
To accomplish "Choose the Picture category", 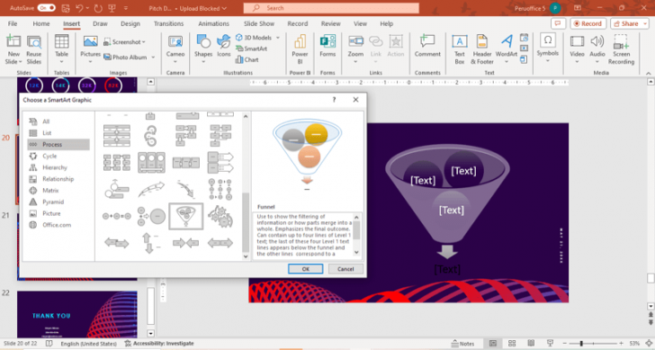I will point(58,213).
